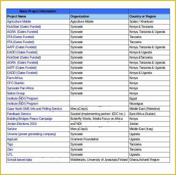176x175 pixels.
Task: Open the 'Farm Africa' project name
Action: (x=15, y=78)
